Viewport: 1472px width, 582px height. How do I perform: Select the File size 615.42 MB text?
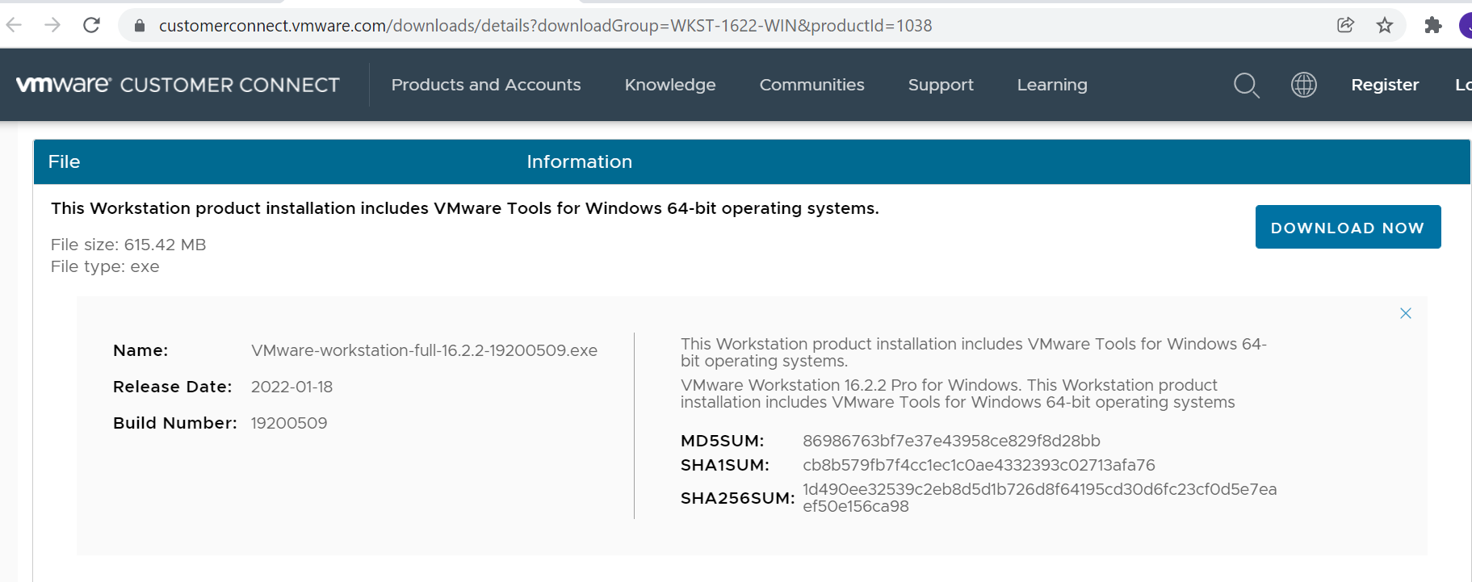coord(128,245)
